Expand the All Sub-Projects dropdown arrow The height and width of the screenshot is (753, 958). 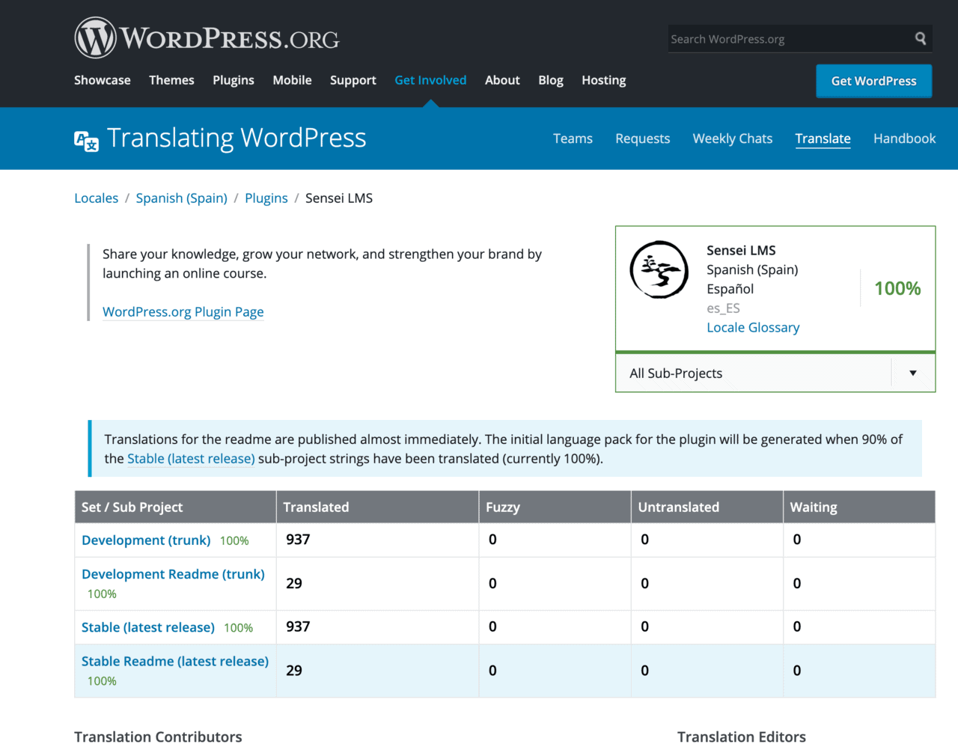(913, 373)
